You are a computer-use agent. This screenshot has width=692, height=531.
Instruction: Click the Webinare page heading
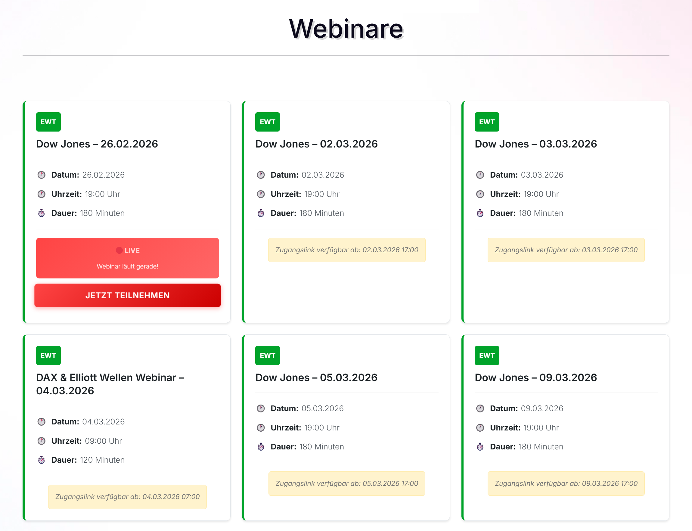pyautogui.click(x=346, y=29)
